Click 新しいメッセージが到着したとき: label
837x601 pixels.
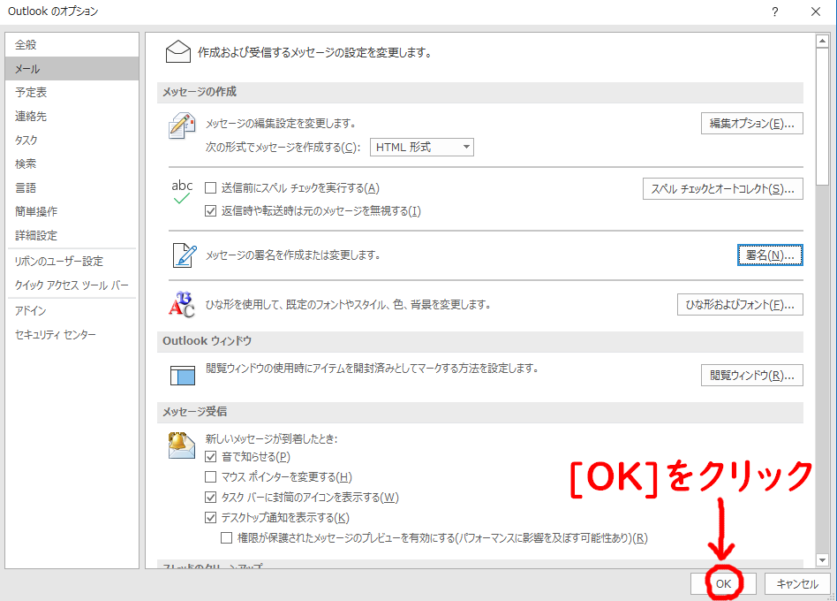pyautogui.click(x=271, y=439)
